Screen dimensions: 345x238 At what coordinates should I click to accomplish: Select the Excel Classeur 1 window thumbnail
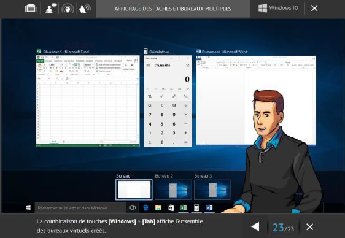coord(88,101)
